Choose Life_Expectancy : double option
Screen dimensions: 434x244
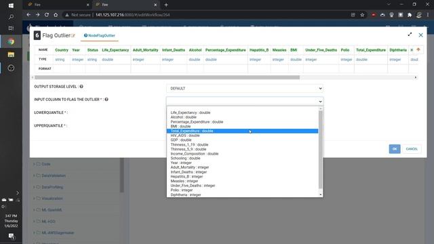[243, 113]
